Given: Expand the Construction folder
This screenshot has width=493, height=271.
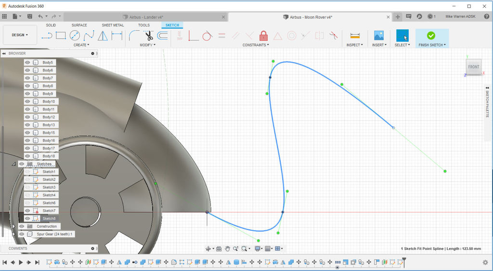Looking at the screenshot, I should pyautogui.click(x=14, y=226).
